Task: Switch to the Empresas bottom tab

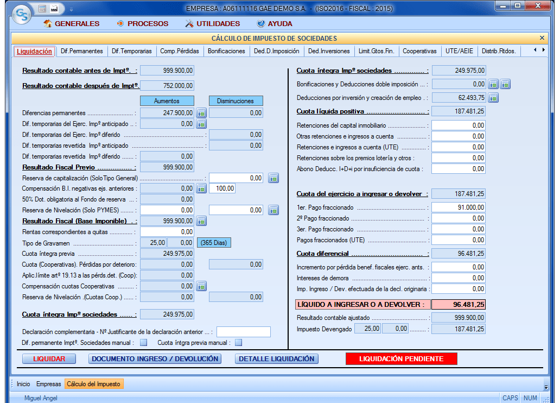Action: (x=49, y=384)
